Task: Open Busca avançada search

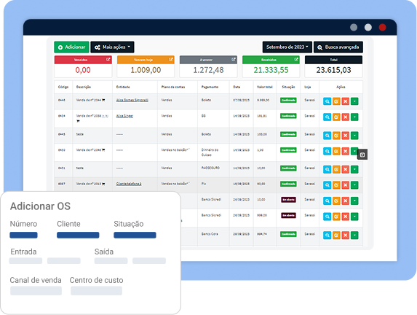Action: click(x=338, y=47)
